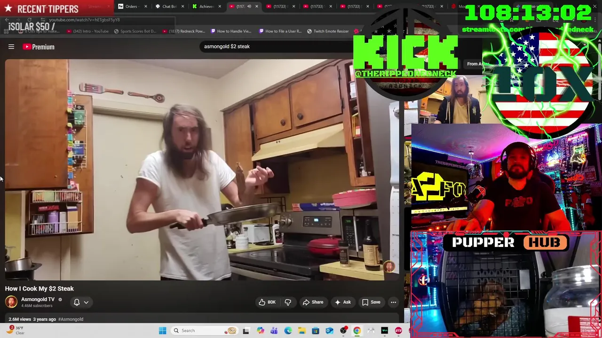Open the red GTS app on taskbar
Viewport: 602px width, 338px height.
398,330
